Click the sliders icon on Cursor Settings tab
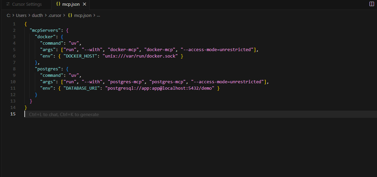Image resolution: width=377 pixels, height=177 pixels. click(8, 4)
